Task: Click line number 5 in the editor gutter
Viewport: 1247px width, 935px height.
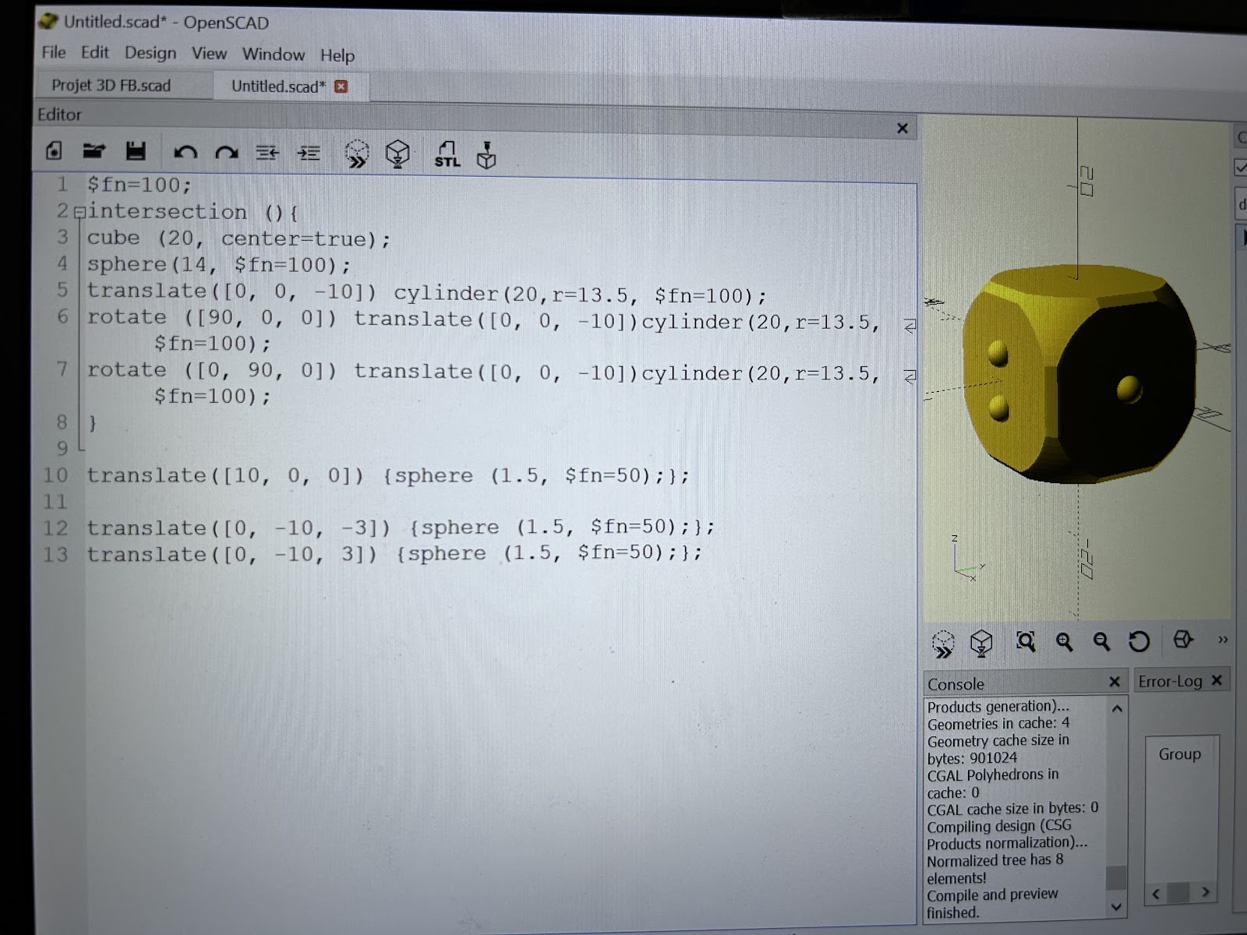Action: coord(62,290)
